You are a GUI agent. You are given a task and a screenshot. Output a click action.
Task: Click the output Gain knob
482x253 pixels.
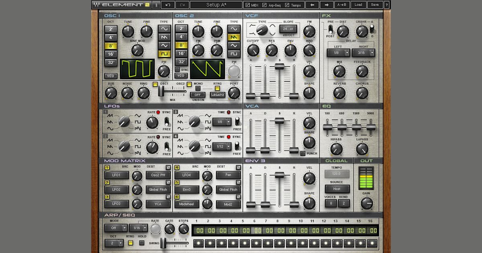[x=367, y=204]
